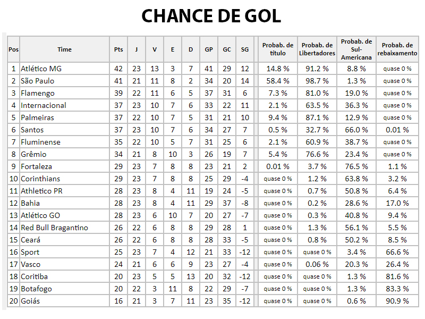The image size is (425, 319).
Task: Select Botafogo's 83.3 % relegation probability
Action: click(397, 289)
